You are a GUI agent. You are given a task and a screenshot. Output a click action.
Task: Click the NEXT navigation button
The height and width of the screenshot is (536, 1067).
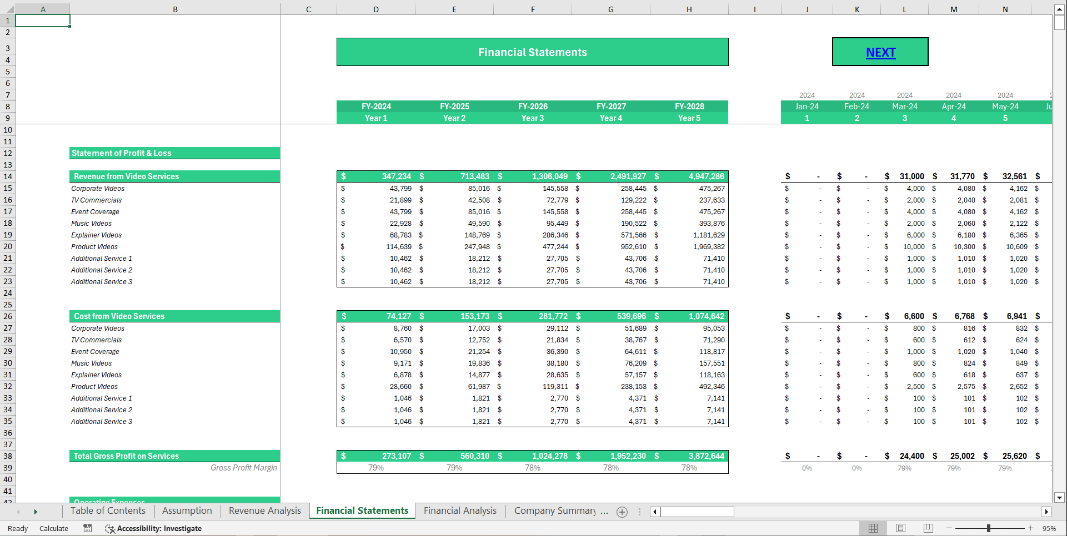(880, 52)
